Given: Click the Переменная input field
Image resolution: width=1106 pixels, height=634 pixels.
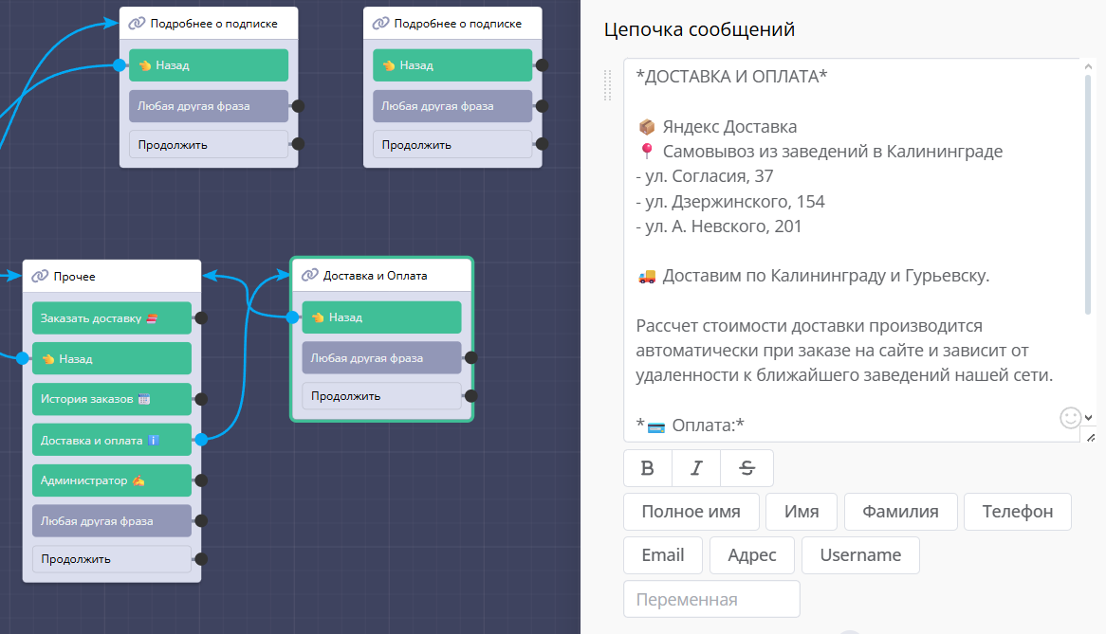Looking at the screenshot, I should pyautogui.click(x=711, y=599).
